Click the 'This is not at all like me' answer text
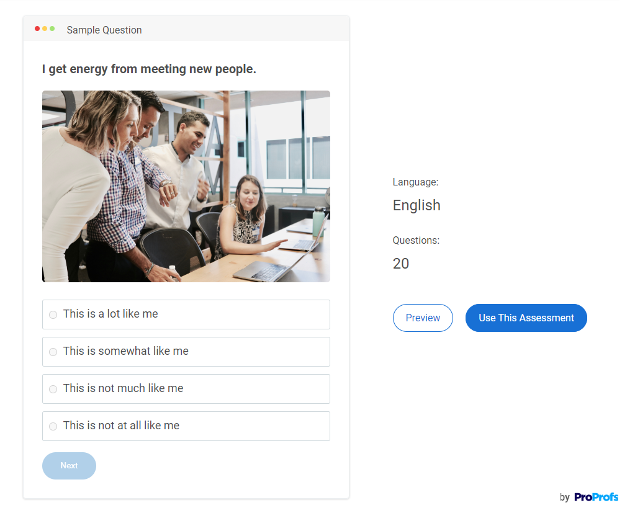 [x=121, y=426]
